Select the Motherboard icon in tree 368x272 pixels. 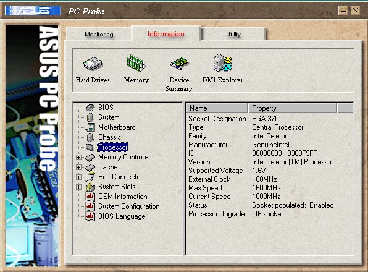point(90,127)
